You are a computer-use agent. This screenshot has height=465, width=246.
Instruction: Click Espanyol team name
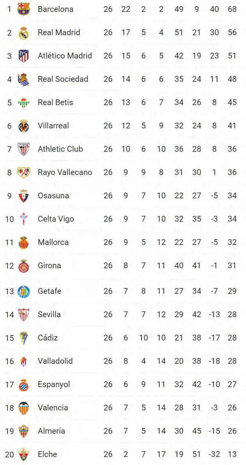(x=54, y=384)
